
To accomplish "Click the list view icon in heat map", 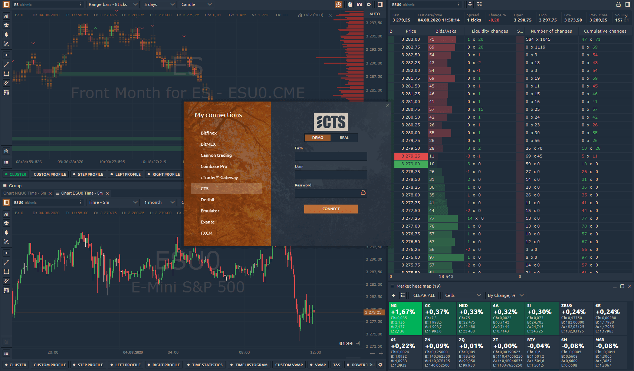I will 403,295.
